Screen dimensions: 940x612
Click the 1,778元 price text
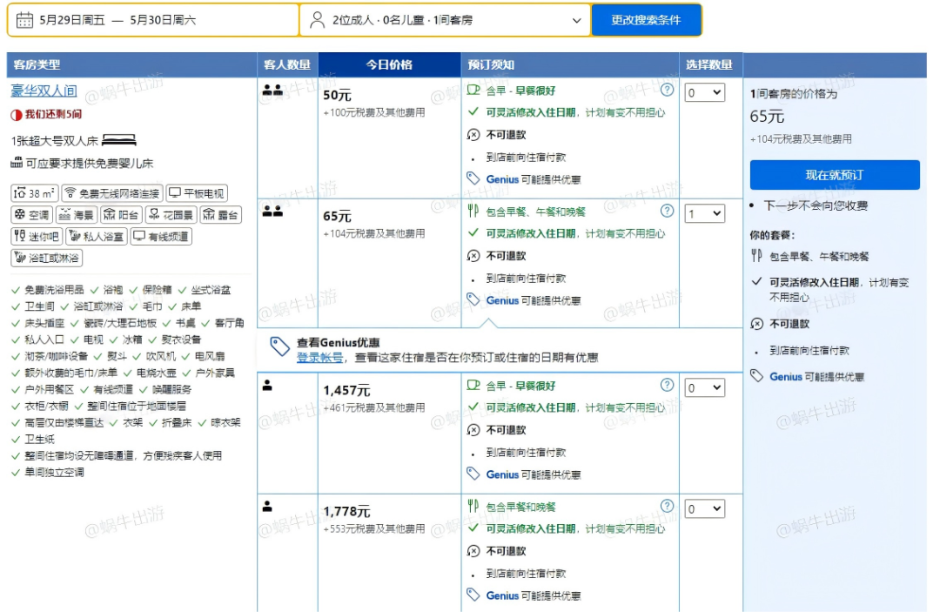point(346,511)
